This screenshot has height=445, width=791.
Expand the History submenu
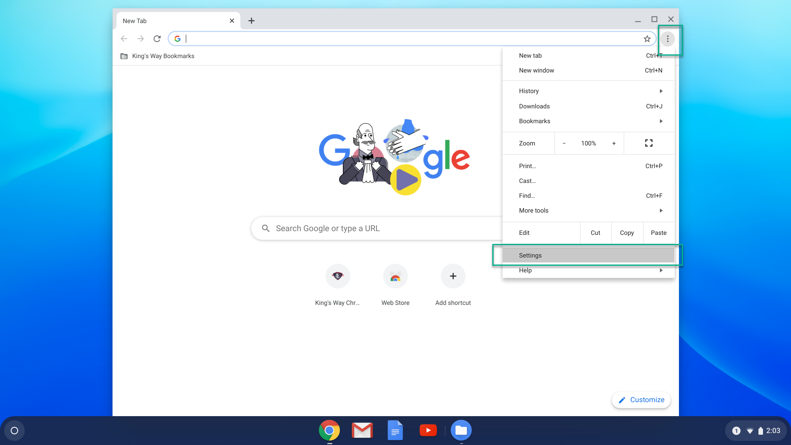[589, 91]
